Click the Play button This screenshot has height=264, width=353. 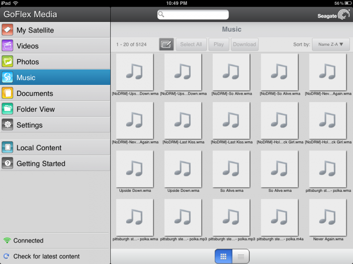(x=218, y=44)
